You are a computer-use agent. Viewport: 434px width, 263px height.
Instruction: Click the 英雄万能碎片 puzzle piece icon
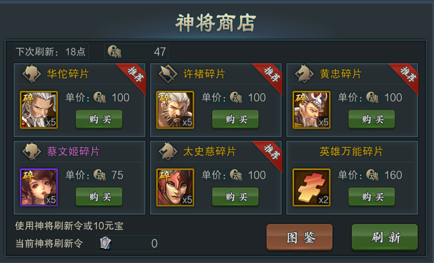pyautogui.click(x=311, y=187)
